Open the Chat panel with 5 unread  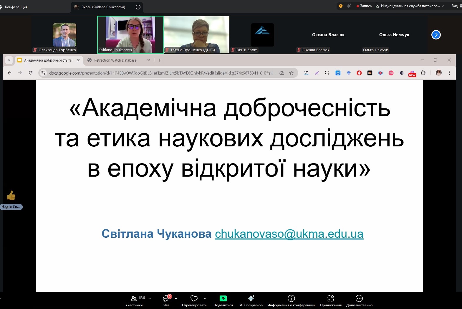166,301
